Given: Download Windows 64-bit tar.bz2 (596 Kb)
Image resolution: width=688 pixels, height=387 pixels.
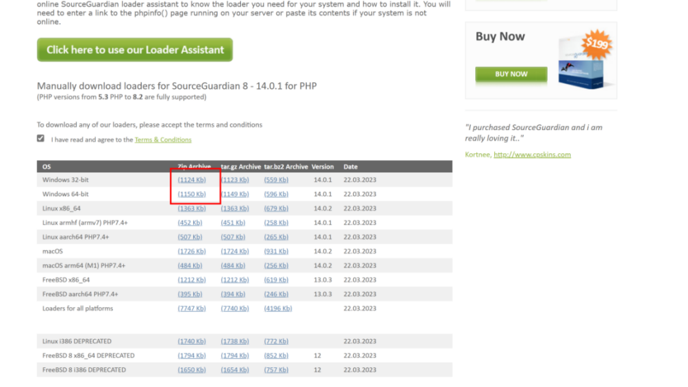Looking at the screenshot, I should point(276,194).
